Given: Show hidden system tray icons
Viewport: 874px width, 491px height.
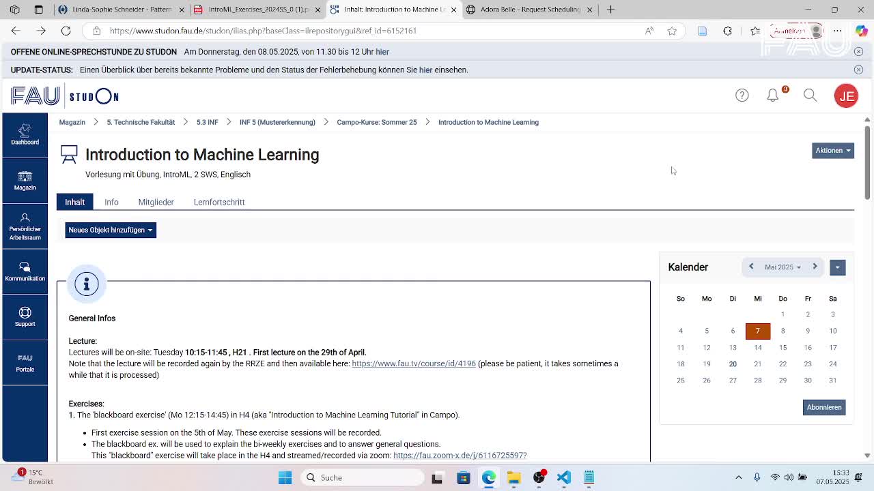Looking at the screenshot, I should coord(738,477).
